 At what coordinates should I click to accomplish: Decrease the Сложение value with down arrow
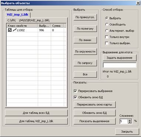click(130, 123)
